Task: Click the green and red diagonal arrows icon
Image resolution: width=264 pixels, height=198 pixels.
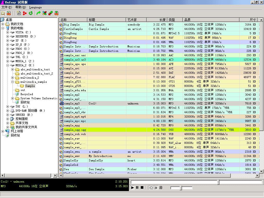Action: pyautogui.click(x=51, y=13)
